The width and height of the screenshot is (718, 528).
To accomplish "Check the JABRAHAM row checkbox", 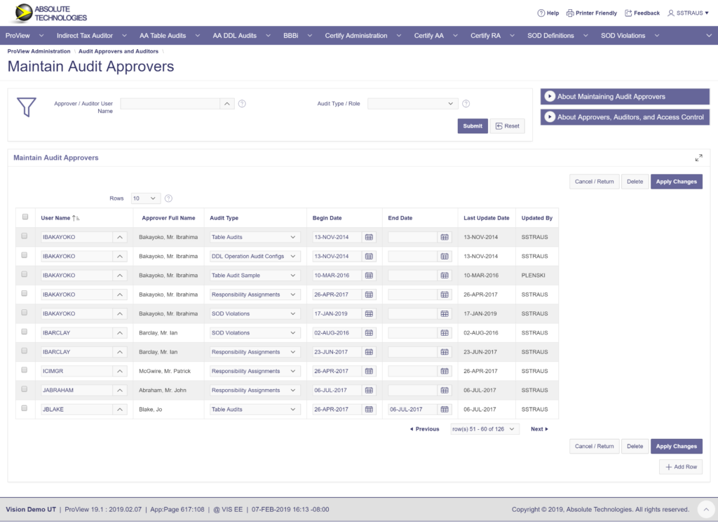I will [x=25, y=389].
